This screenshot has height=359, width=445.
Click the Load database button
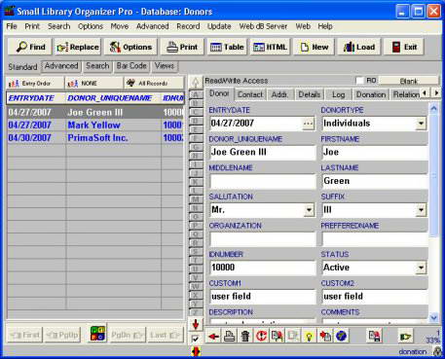tap(359, 47)
